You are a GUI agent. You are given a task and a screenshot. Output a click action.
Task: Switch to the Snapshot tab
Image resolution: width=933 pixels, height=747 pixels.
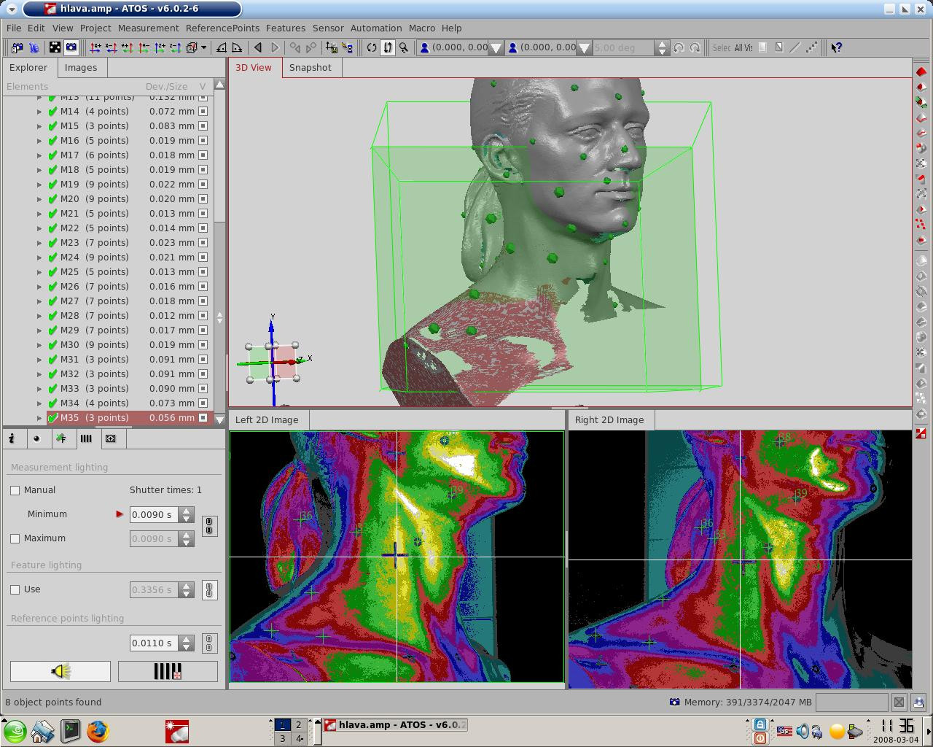click(310, 68)
